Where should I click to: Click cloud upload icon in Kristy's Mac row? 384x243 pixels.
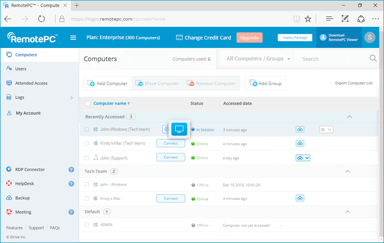[300, 198]
